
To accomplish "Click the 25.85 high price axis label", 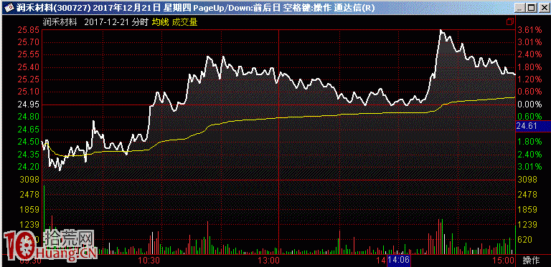I will coord(28,30).
